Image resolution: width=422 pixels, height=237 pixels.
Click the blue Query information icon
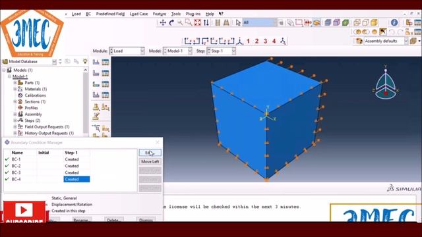coord(394,22)
